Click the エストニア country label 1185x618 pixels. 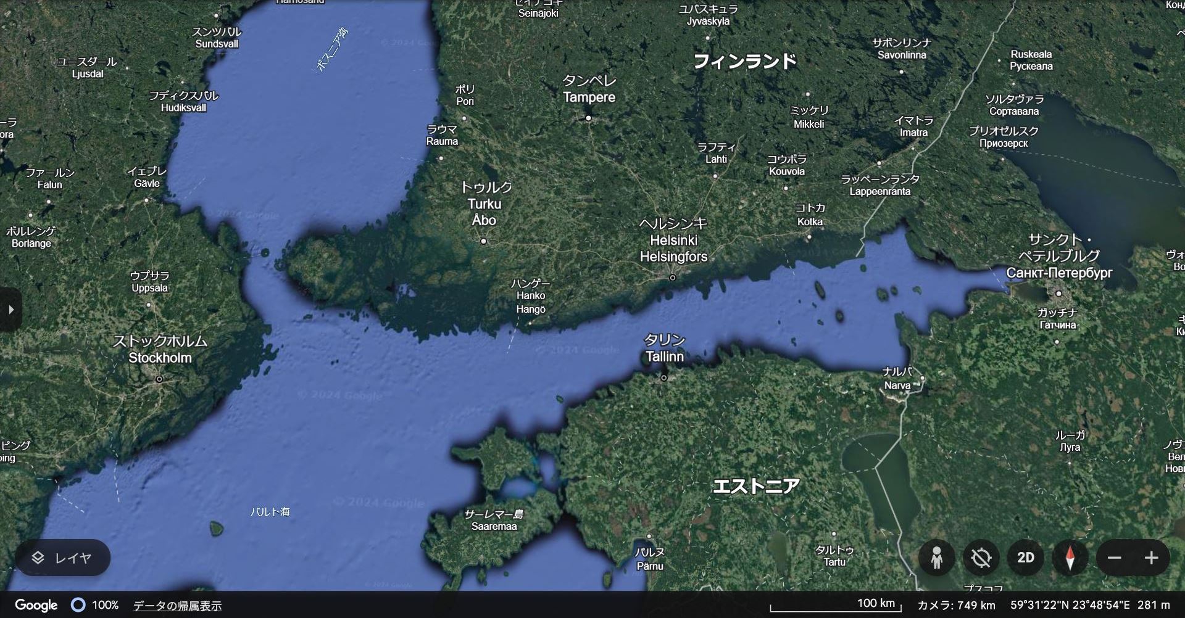[x=756, y=486]
